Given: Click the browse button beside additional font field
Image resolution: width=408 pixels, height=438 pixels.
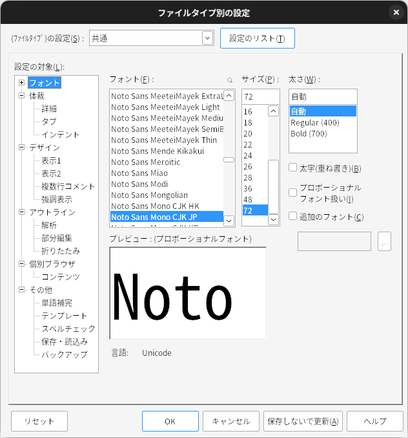Looking at the screenshot, I should pyautogui.click(x=384, y=241).
